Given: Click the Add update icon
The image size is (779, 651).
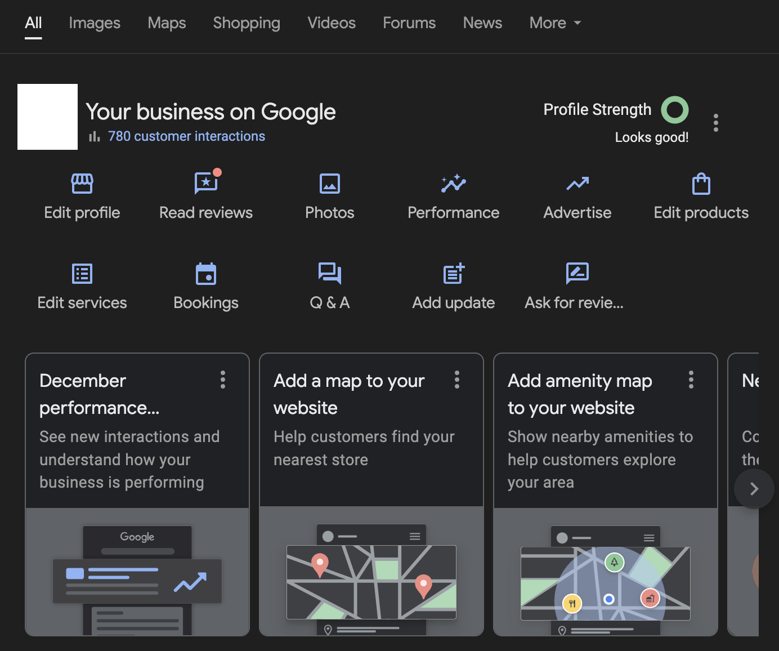Looking at the screenshot, I should click(454, 274).
